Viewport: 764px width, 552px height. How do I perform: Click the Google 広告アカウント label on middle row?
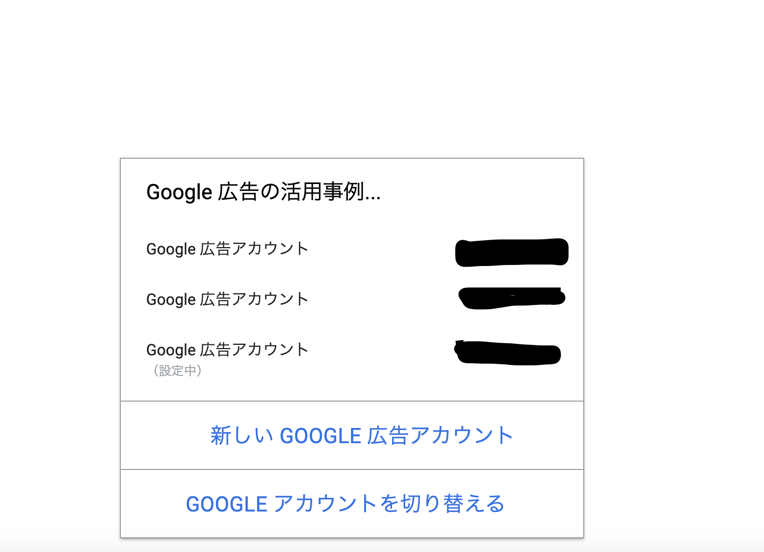[x=227, y=300]
